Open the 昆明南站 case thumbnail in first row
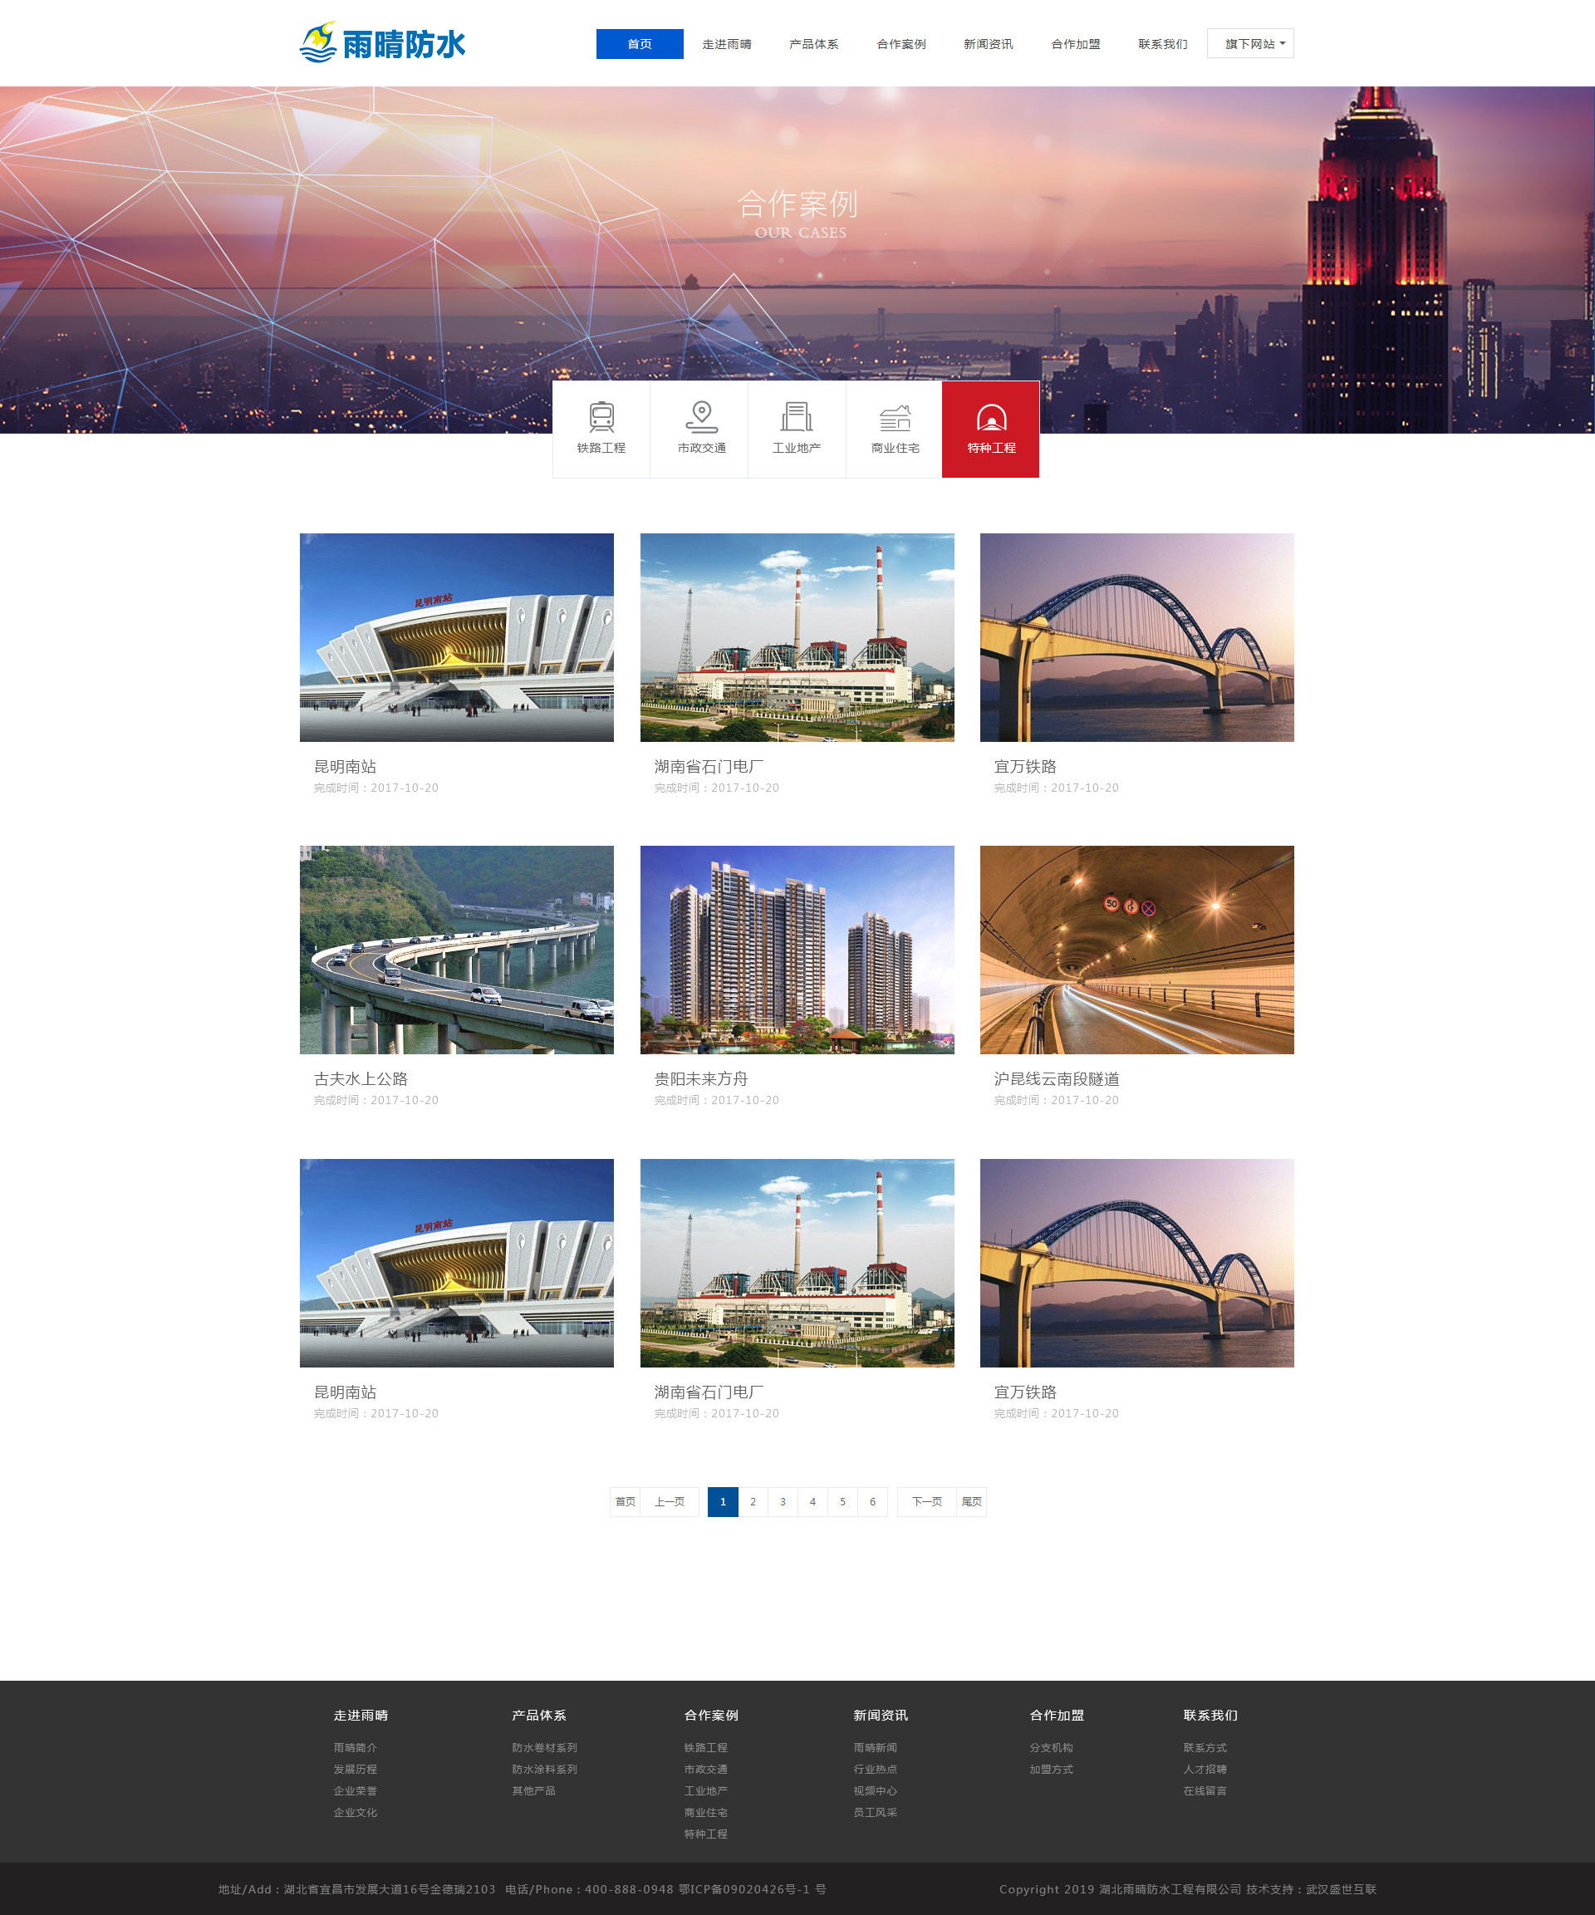1595x1915 pixels. click(x=456, y=637)
